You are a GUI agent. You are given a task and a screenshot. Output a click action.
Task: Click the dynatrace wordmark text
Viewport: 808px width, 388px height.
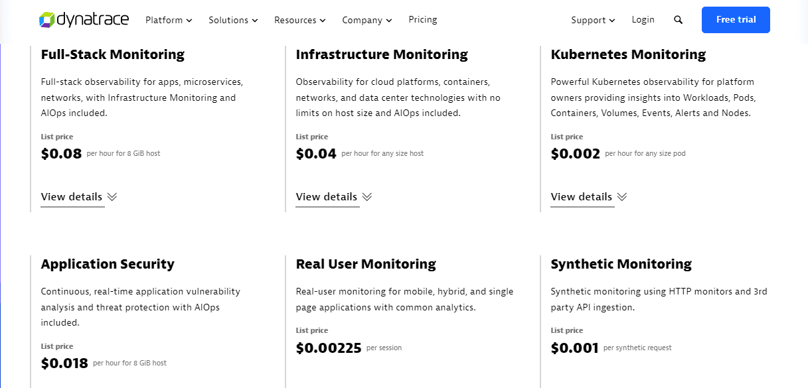[93, 20]
